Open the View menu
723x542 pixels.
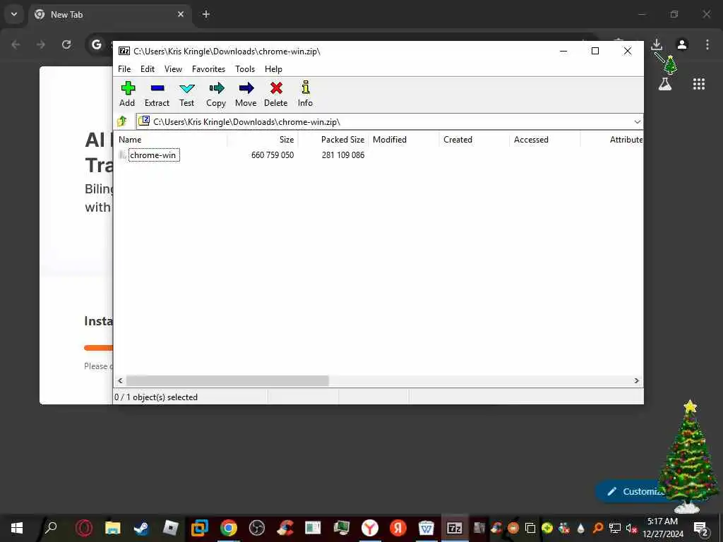click(x=174, y=69)
